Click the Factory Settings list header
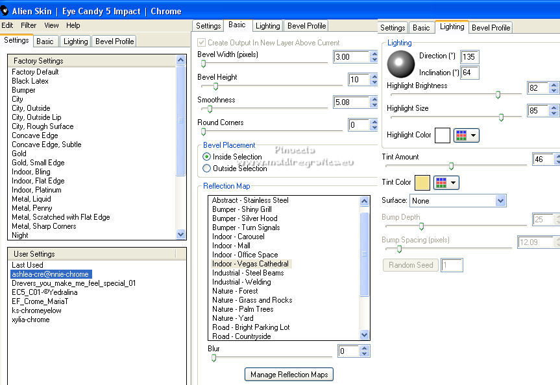560x385 pixels. pyautogui.click(x=92, y=61)
